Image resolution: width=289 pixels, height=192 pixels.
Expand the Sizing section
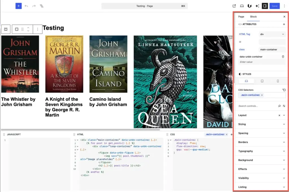(262, 124)
